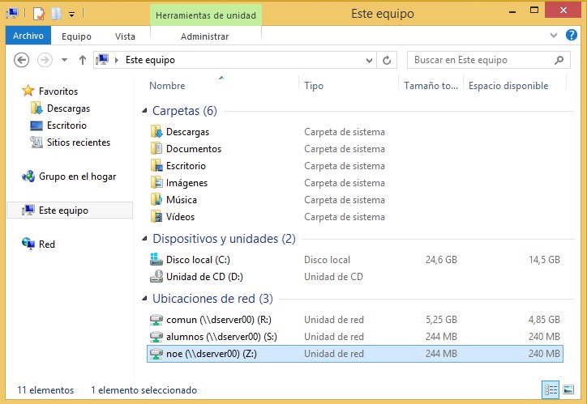Click the 4,85 GB free space of comun
Screen dimensions: 587x404
click(544, 320)
